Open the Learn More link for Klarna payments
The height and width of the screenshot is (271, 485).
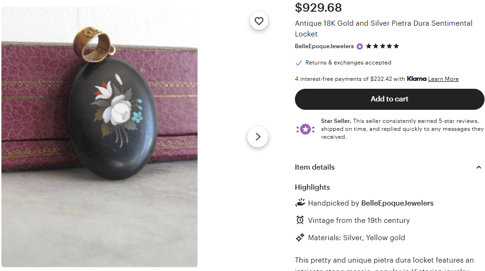click(443, 78)
